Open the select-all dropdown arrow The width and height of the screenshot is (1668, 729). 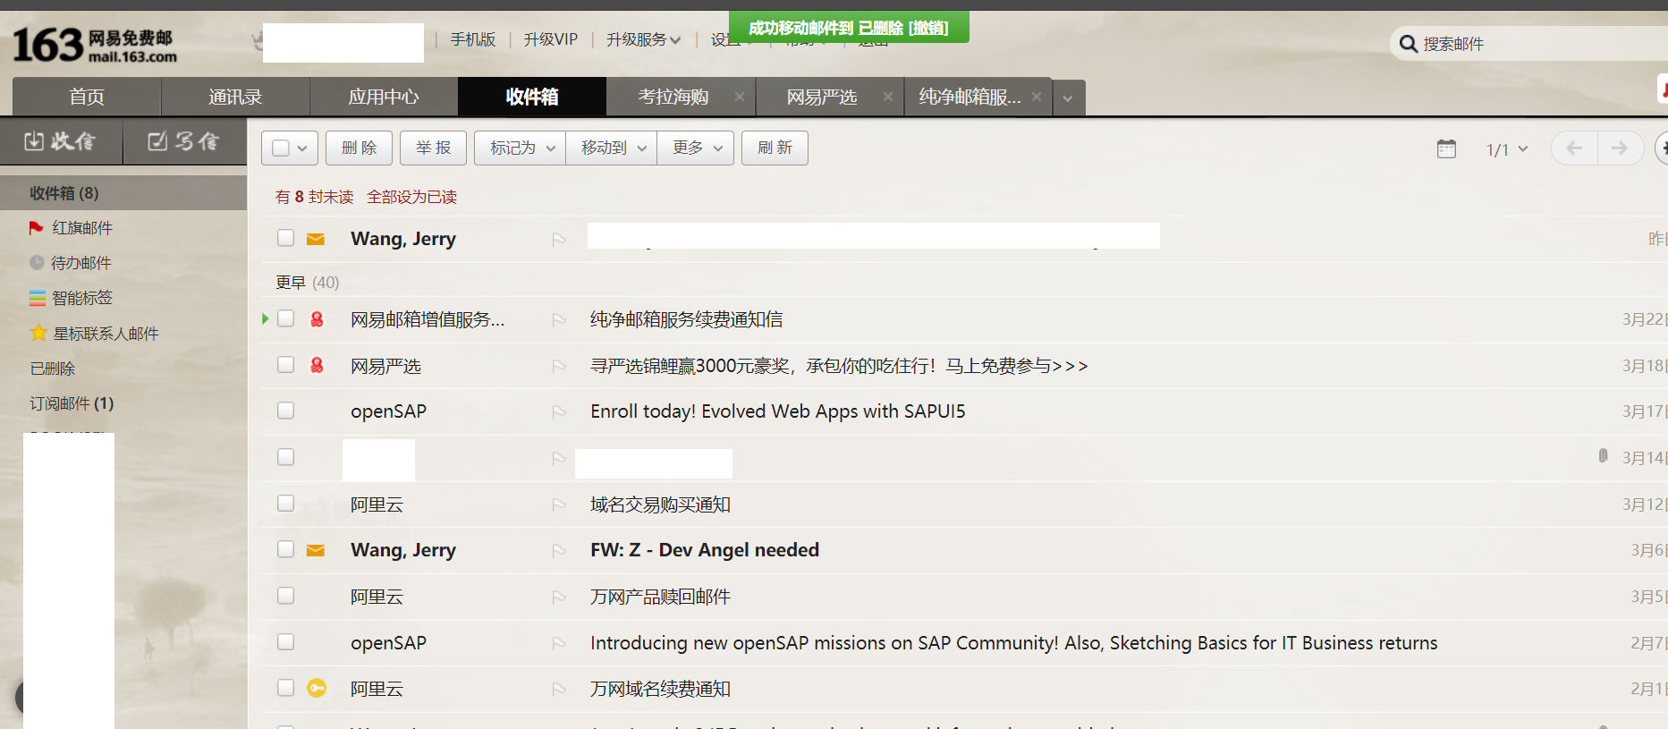(x=302, y=148)
